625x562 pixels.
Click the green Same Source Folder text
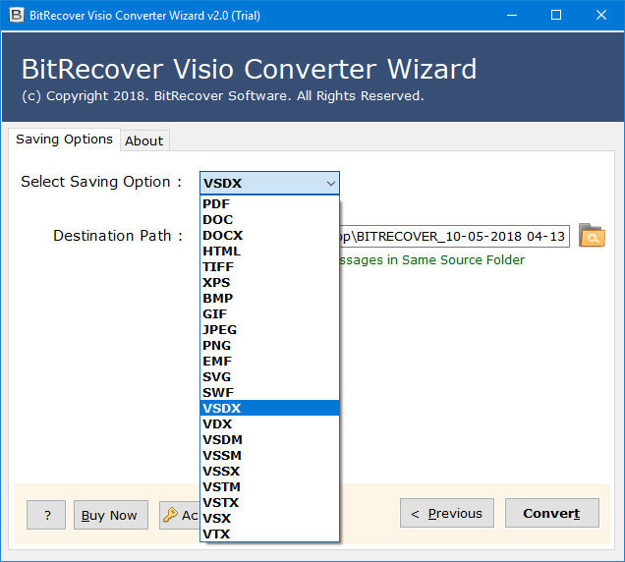432,259
